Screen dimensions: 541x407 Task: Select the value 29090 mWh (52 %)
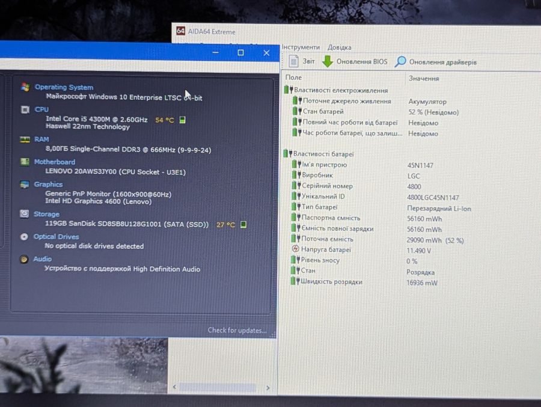coord(435,240)
